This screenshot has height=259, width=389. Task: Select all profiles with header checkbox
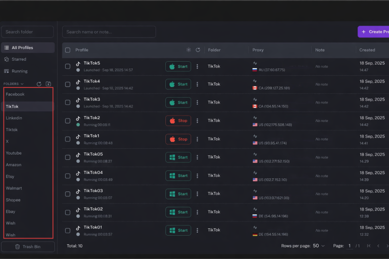(x=68, y=50)
